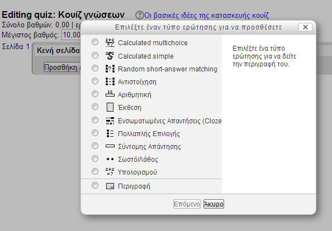Viewport: 332px width, 231px height.
Task: Click the Μέγιστος βαθμός input field
Action: [x=71, y=35]
